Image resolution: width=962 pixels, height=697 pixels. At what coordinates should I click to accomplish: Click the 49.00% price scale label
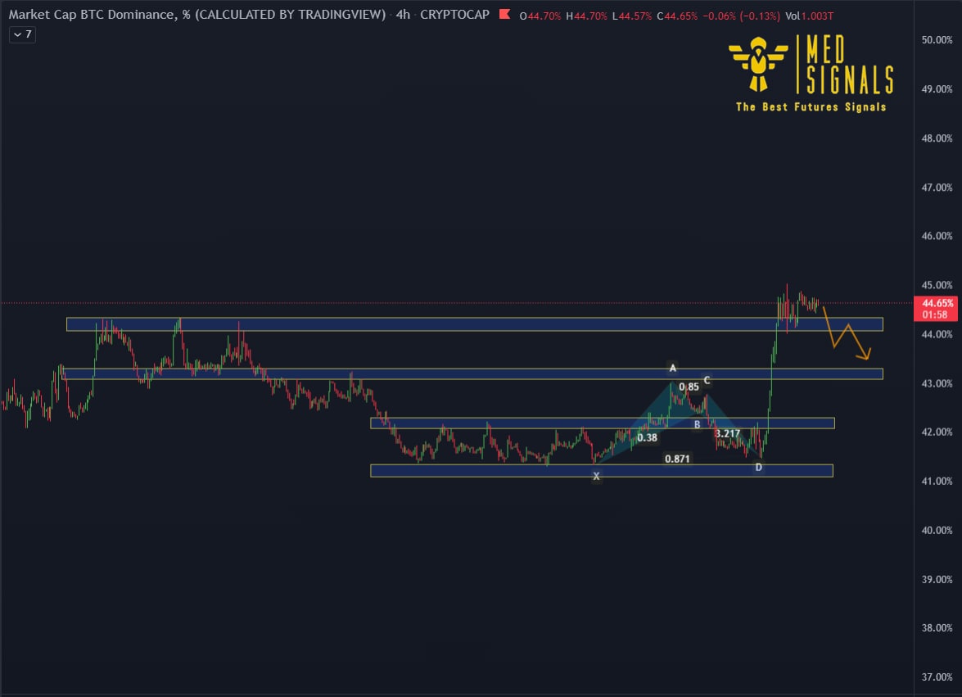(x=937, y=89)
